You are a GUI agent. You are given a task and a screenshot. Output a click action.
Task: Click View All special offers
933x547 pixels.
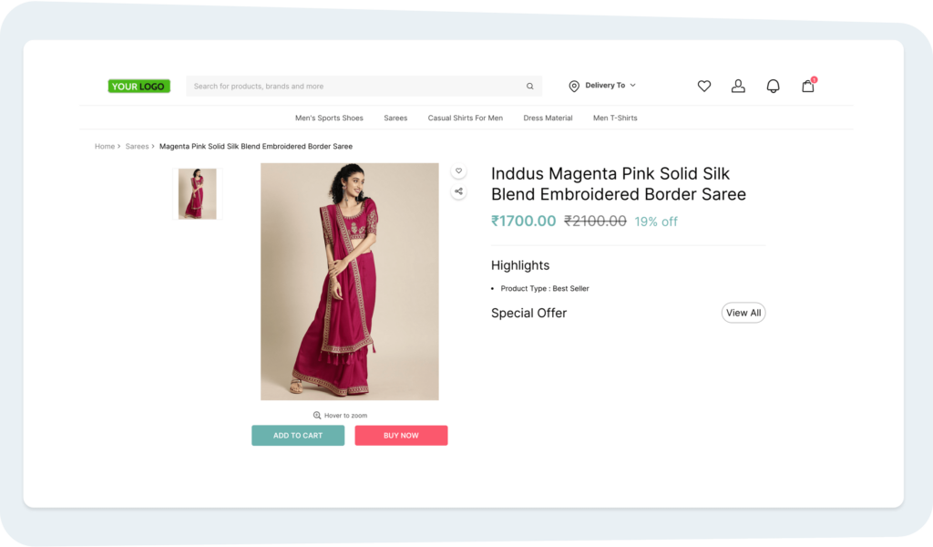click(743, 313)
